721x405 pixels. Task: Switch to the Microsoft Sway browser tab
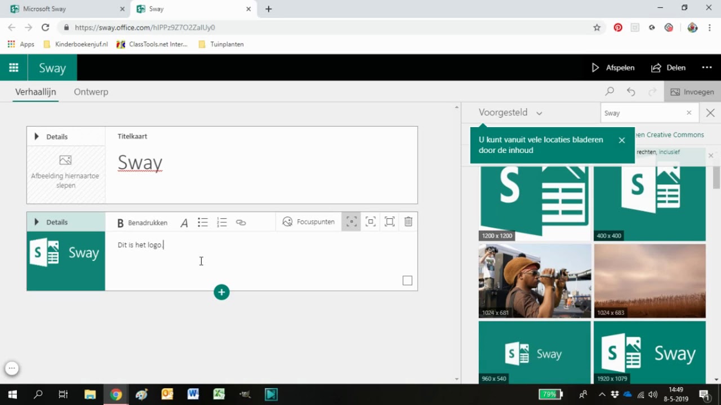tap(66, 9)
